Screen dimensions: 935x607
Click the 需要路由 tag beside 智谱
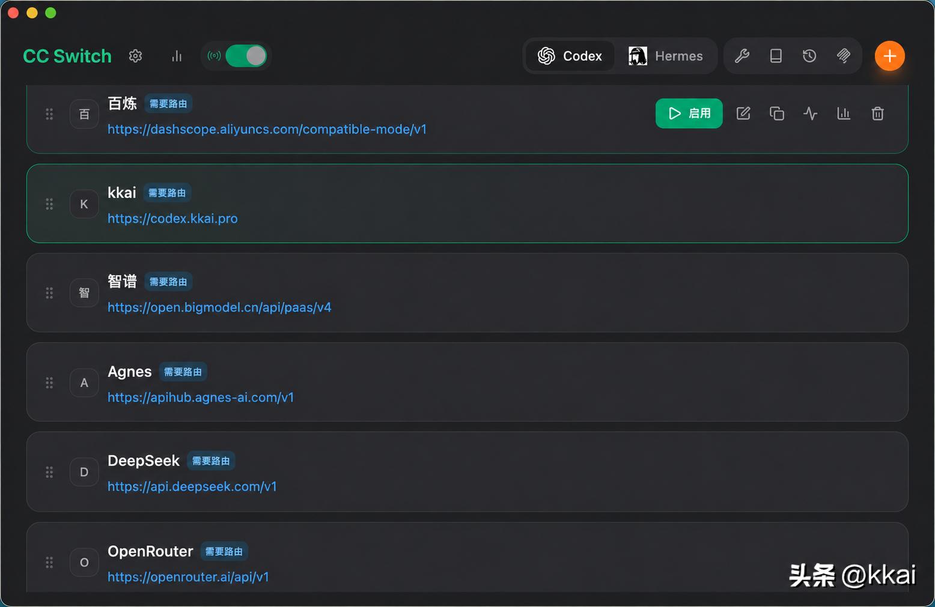[x=168, y=282]
